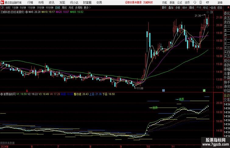Image resolution: width=230 pixels, height=148 pixels.
Task: Click the 2024年 date axis label
Action: [x=4, y=146]
